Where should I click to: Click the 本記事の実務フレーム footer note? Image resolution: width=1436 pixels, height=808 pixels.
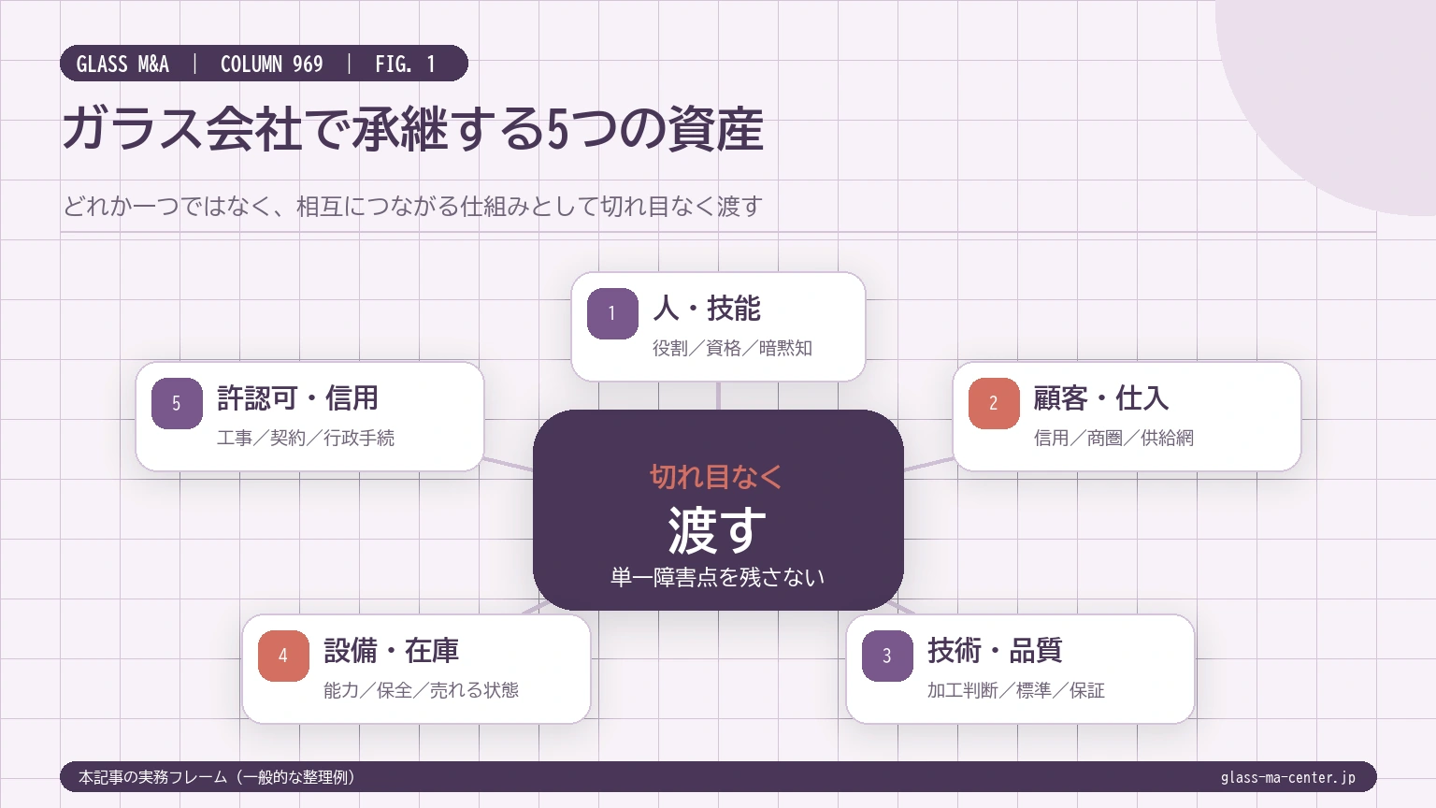tap(216, 777)
